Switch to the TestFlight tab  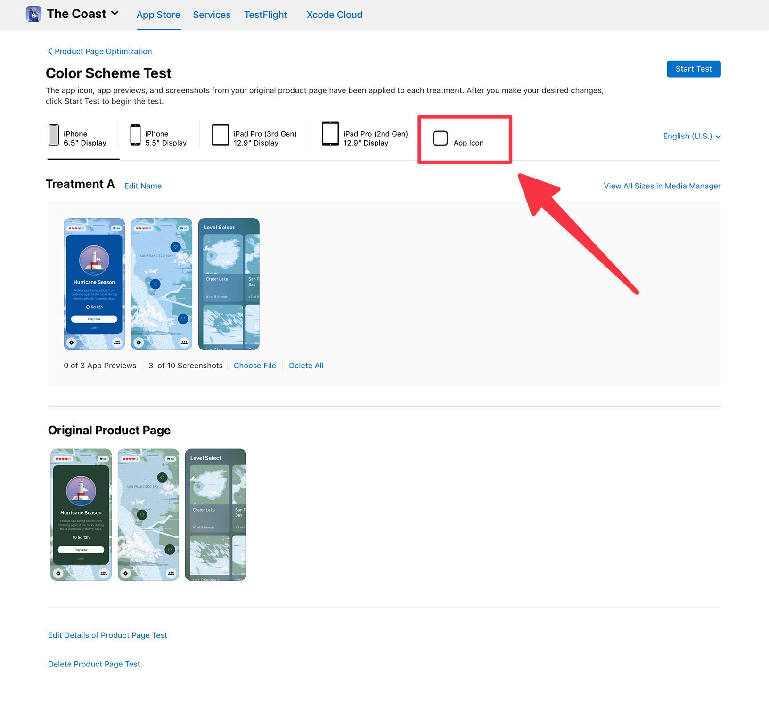265,15
